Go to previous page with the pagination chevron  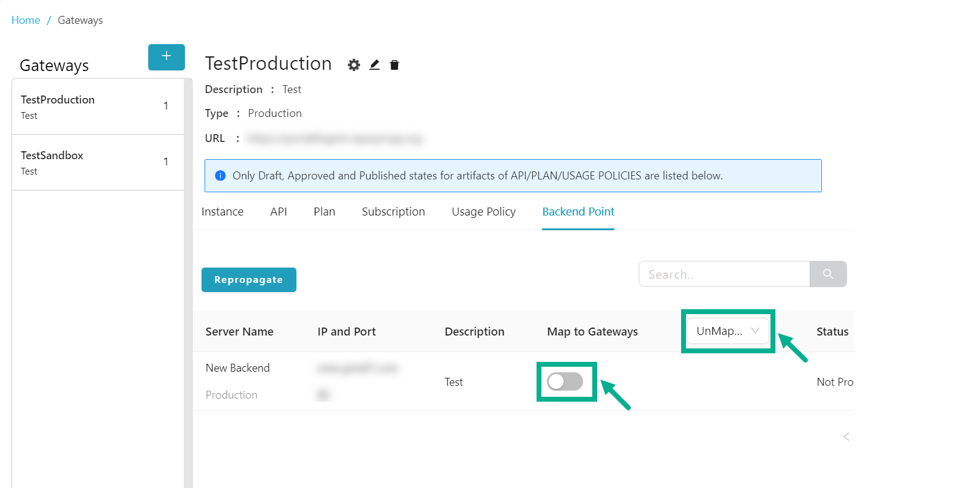pyautogui.click(x=846, y=437)
